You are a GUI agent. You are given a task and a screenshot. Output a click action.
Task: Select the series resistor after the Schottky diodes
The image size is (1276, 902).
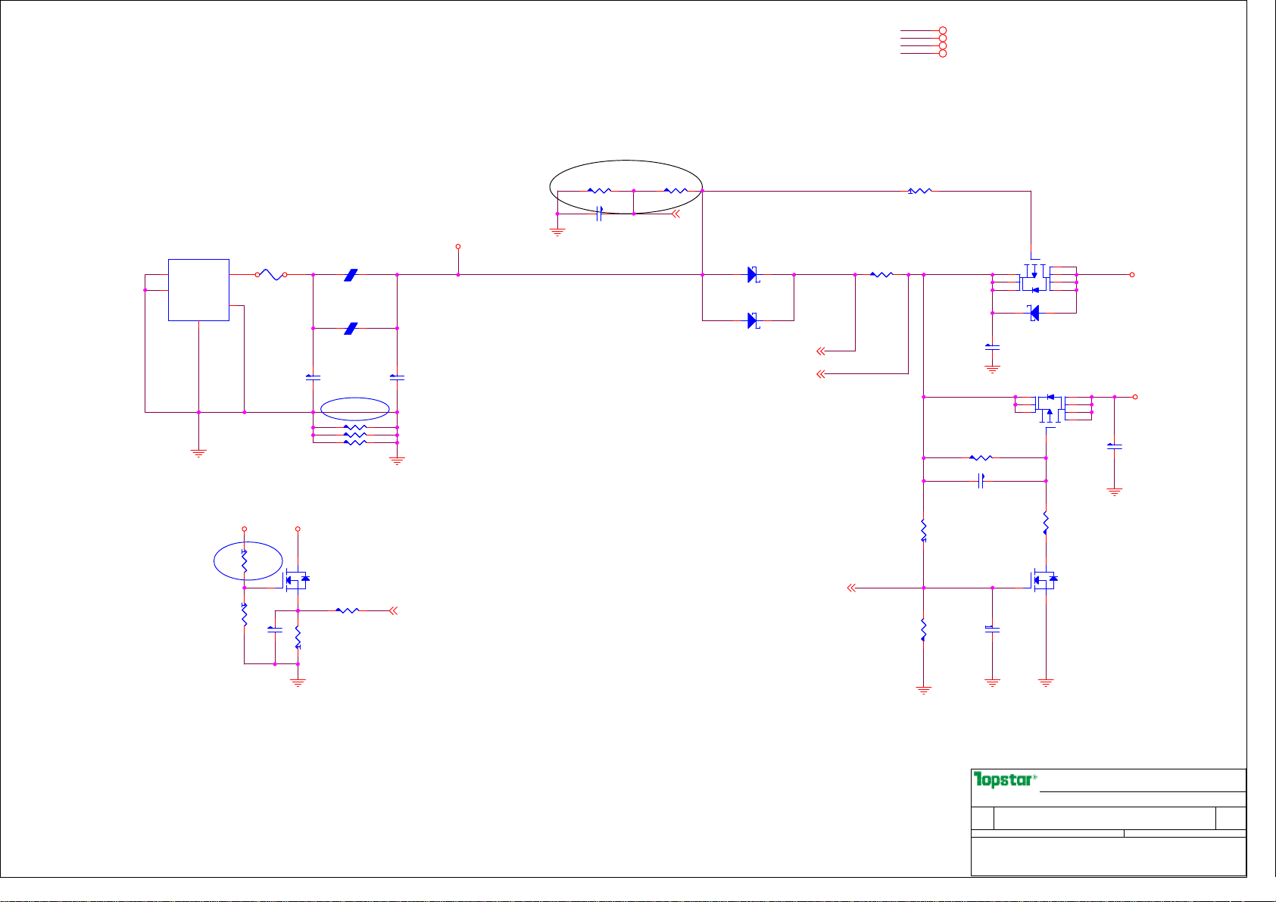pyautogui.click(x=881, y=275)
